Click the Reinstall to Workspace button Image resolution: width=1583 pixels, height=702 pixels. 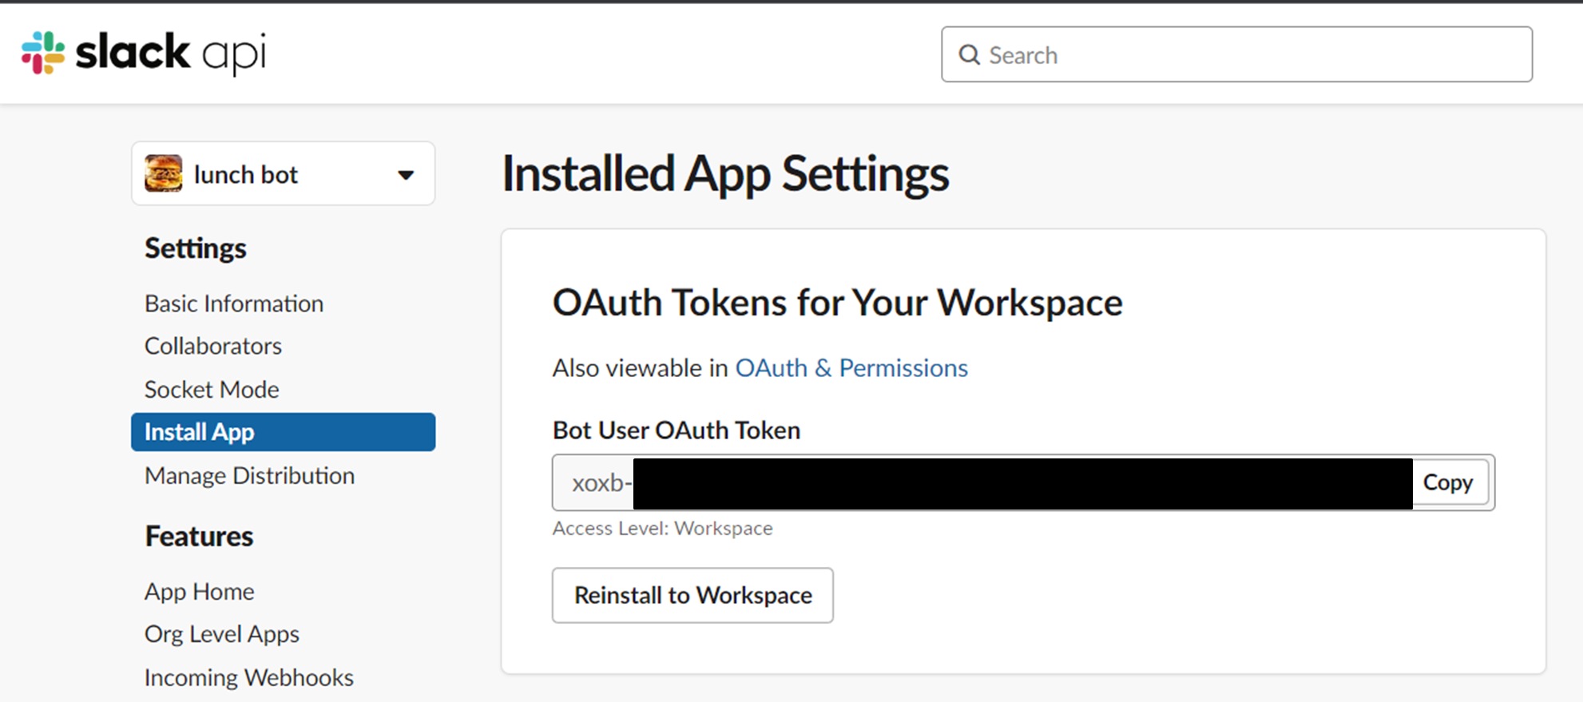point(692,595)
